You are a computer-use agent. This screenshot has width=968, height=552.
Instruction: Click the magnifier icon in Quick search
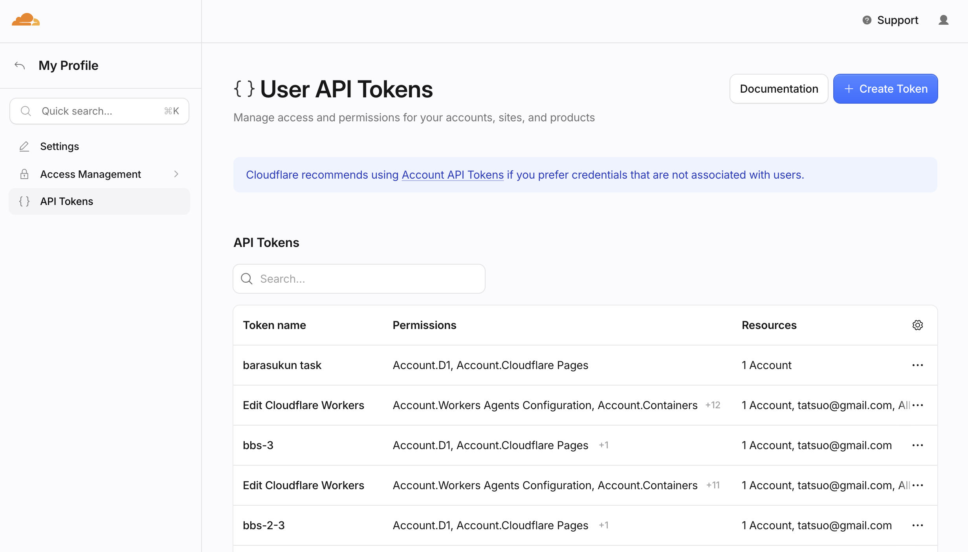[26, 111]
